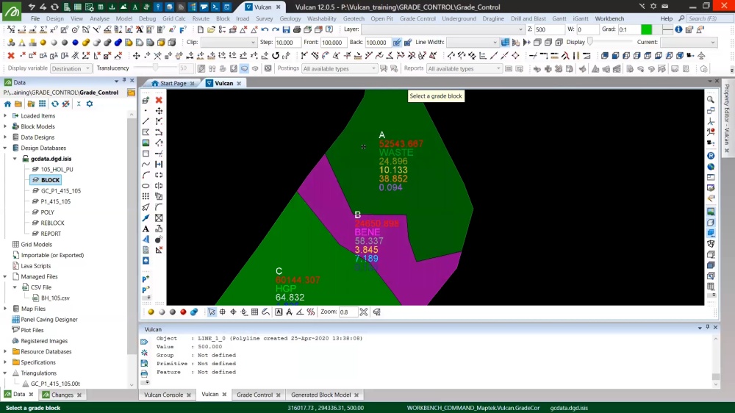Viewport: 735px width, 413px height.
Task: Click the zoom magnifier in the right toolbar
Action: click(711, 100)
